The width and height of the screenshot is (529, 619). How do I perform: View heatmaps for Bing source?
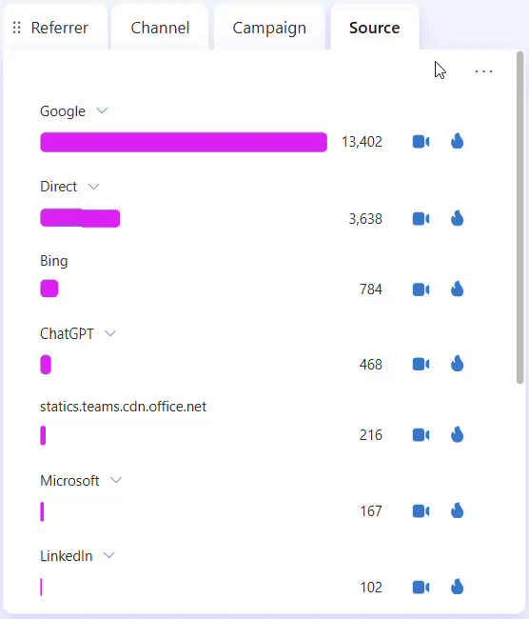click(x=458, y=289)
